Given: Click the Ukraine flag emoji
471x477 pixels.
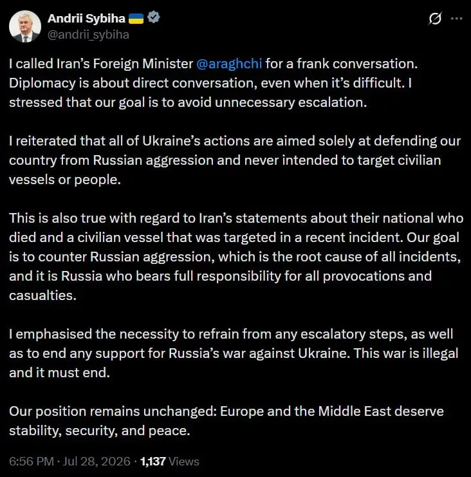Looking at the screenshot, I should click(x=136, y=19).
